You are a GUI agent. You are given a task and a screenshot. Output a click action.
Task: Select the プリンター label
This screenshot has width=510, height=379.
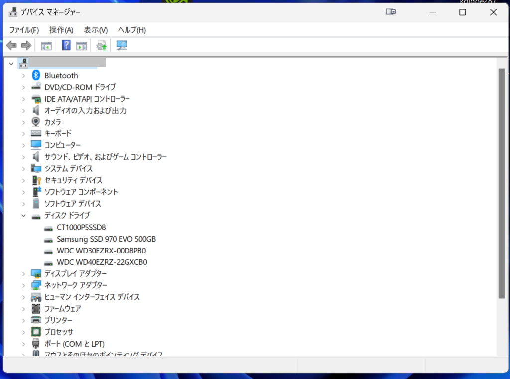click(59, 320)
